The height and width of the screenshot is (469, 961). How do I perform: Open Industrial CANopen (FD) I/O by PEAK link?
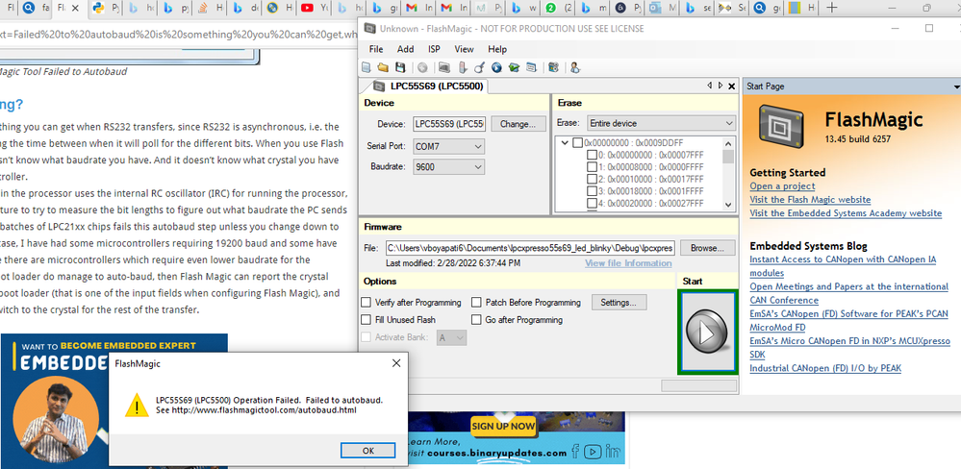tap(825, 368)
